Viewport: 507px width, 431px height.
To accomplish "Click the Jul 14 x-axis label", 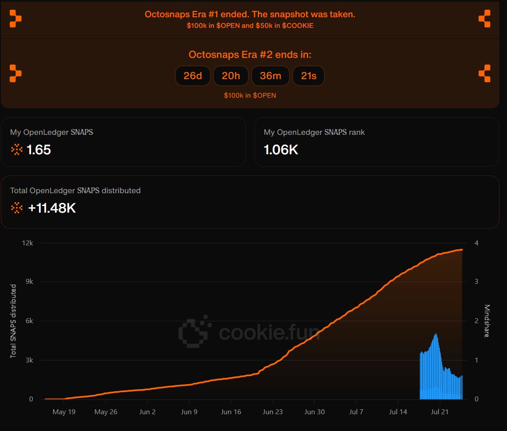I will (398, 412).
